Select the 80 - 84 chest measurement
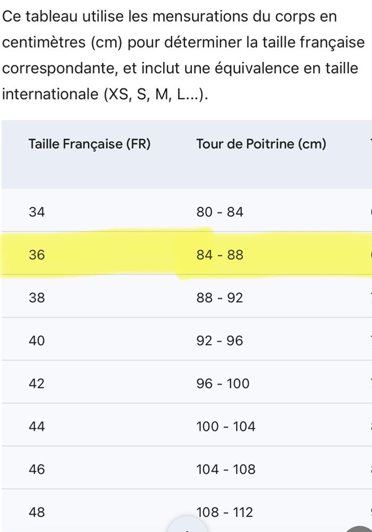The width and height of the screenshot is (372, 532). tap(219, 212)
